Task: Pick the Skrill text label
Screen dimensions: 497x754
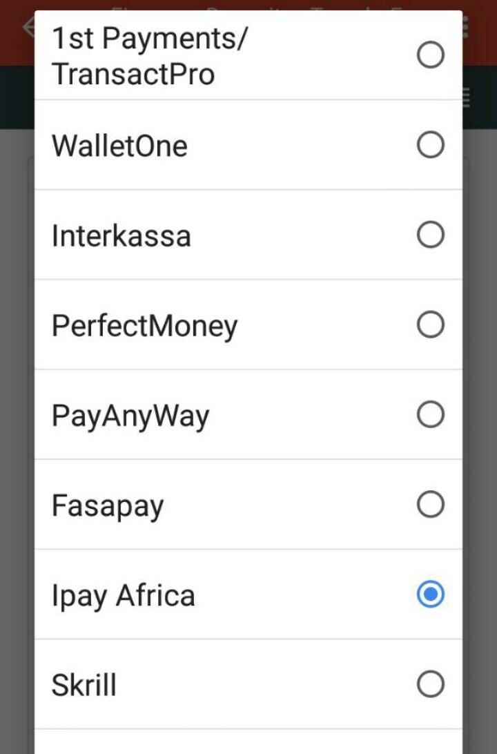Action: click(x=84, y=686)
